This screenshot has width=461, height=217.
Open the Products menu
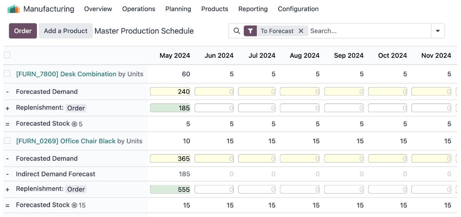tap(215, 9)
